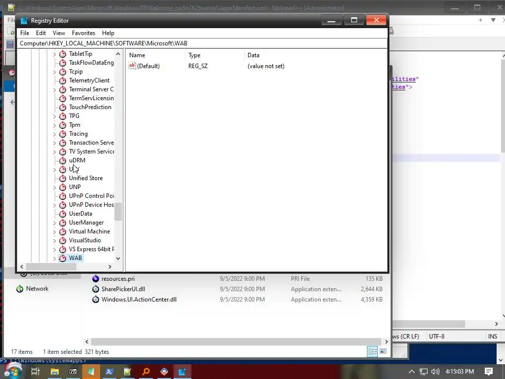This screenshot has width=505, height=379.
Task: Expand the WAB key
Action: coord(54,259)
